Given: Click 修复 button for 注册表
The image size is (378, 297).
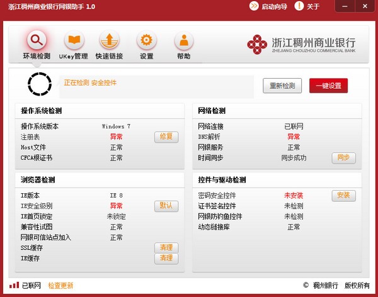Looking at the screenshot, I should [x=166, y=137].
